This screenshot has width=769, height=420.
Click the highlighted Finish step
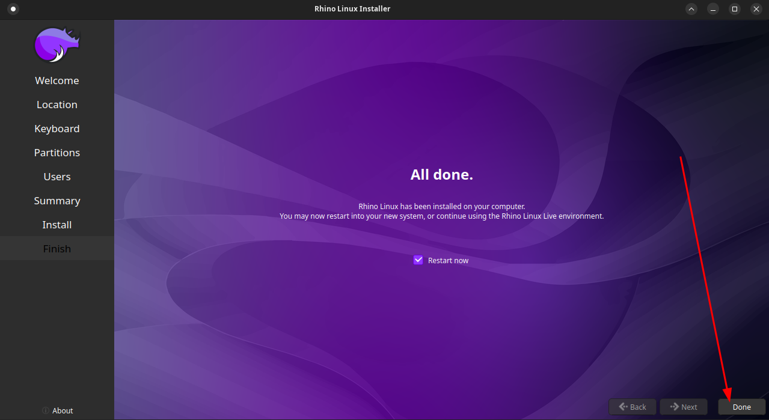[57, 249]
